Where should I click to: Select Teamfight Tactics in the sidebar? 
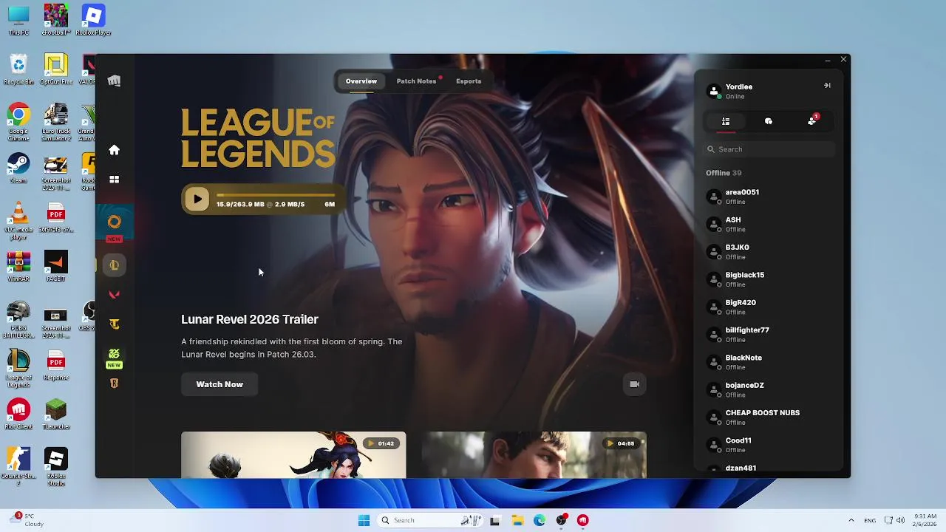pyautogui.click(x=114, y=324)
